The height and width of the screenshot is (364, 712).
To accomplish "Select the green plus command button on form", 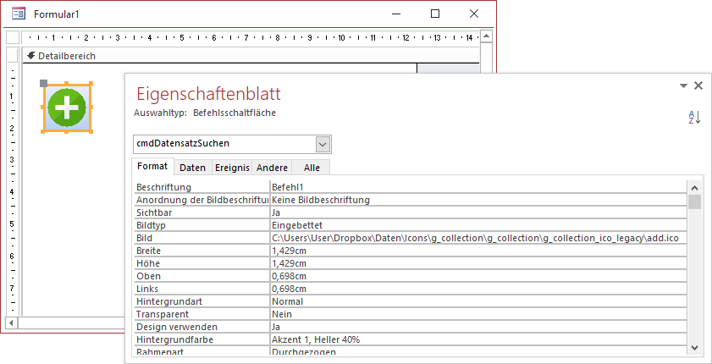I will tap(67, 108).
